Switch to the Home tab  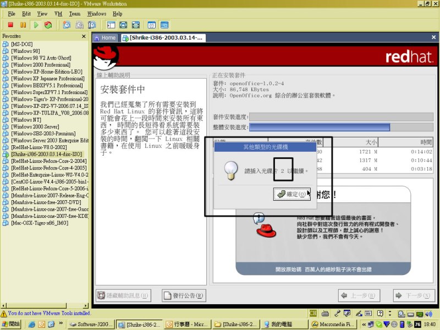click(105, 37)
